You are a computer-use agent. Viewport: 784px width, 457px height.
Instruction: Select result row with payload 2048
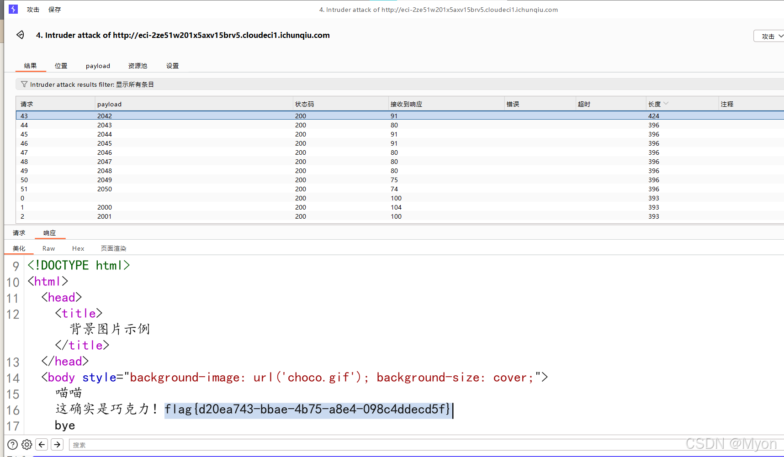[x=400, y=171]
